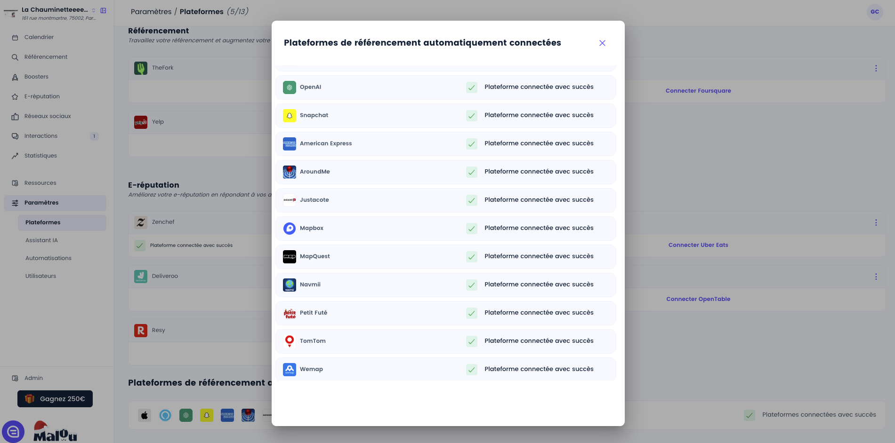895x443 pixels.
Task: Open the restaurant selector dropdown
Action: tap(93, 10)
